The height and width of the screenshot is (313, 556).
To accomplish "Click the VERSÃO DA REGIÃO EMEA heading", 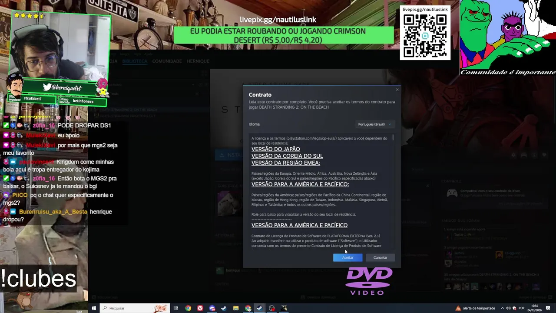I will click(286, 163).
